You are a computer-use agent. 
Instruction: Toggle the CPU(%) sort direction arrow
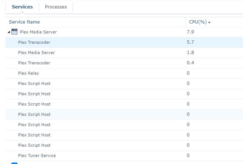[x=209, y=23]
